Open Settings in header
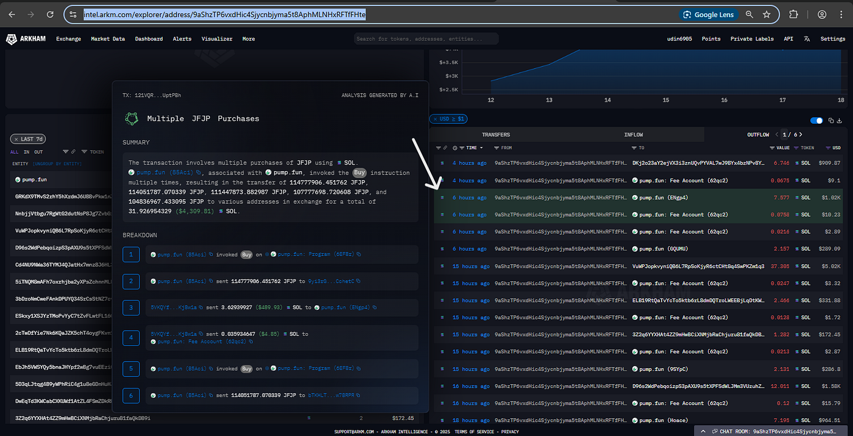 (833, 39)
